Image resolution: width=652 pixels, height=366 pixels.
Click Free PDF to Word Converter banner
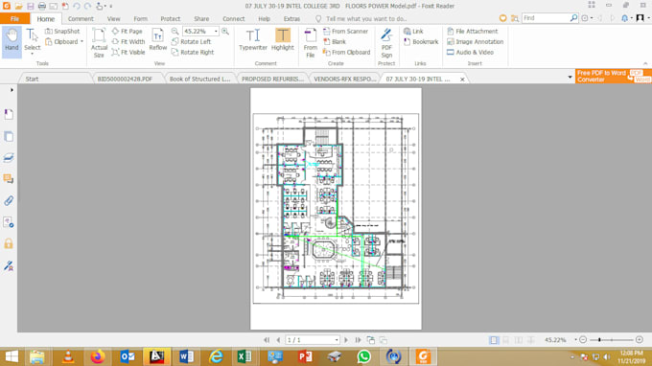click(614, 76)
